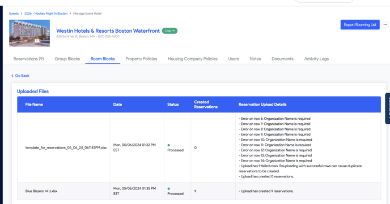Open the 2026 - Hockey Night In Boston breadcrumb

[46, 14]
